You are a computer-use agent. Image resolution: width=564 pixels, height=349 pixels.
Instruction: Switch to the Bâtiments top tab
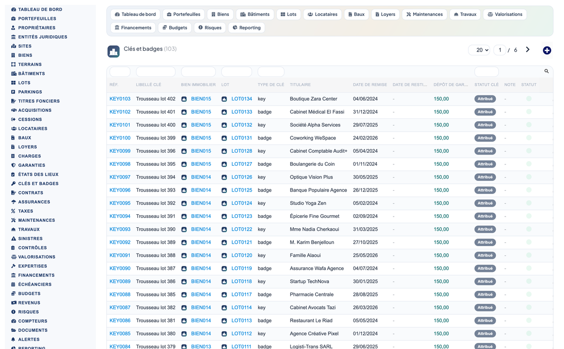[x=256, y=15]
